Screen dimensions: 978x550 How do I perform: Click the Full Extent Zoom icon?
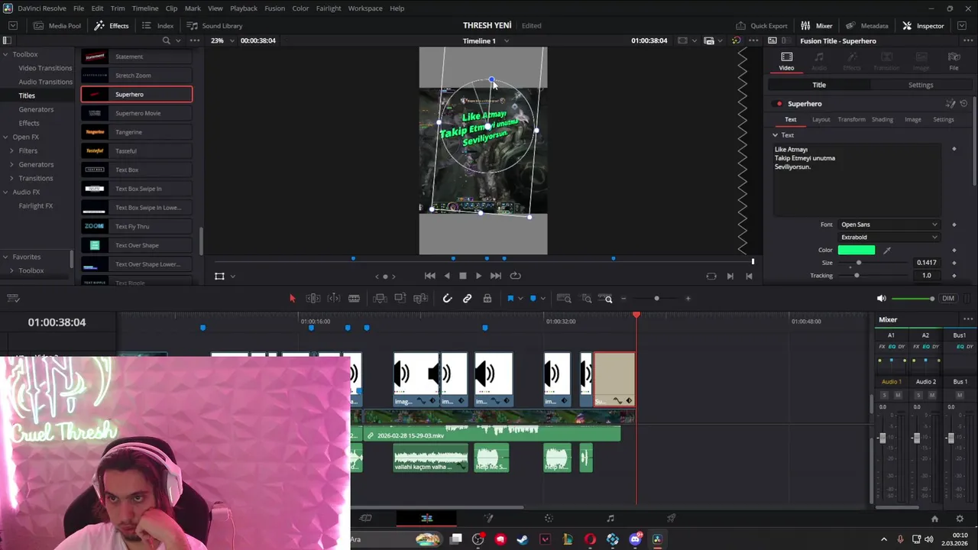564,298
